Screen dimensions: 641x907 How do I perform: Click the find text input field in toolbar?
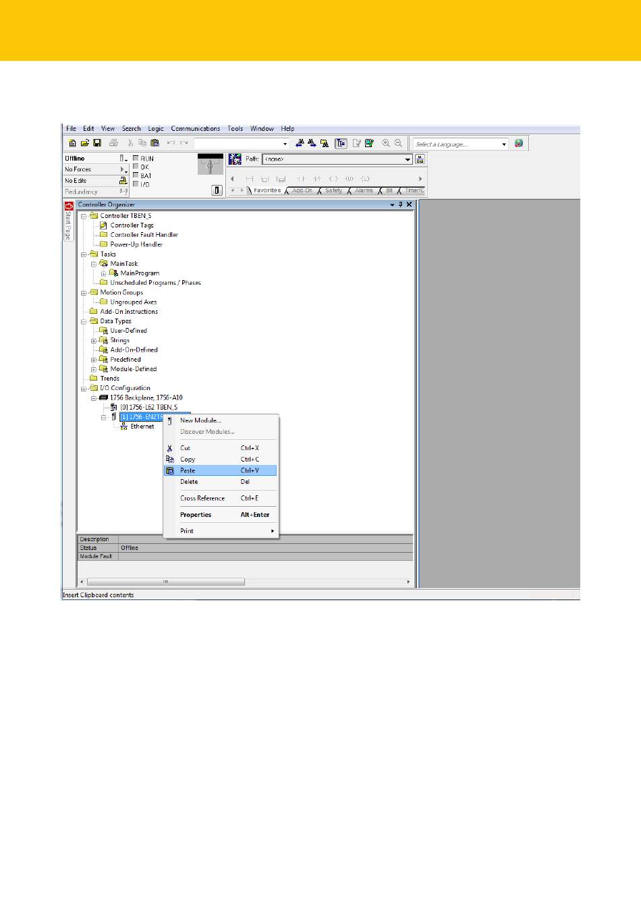[x=241, y=143]
